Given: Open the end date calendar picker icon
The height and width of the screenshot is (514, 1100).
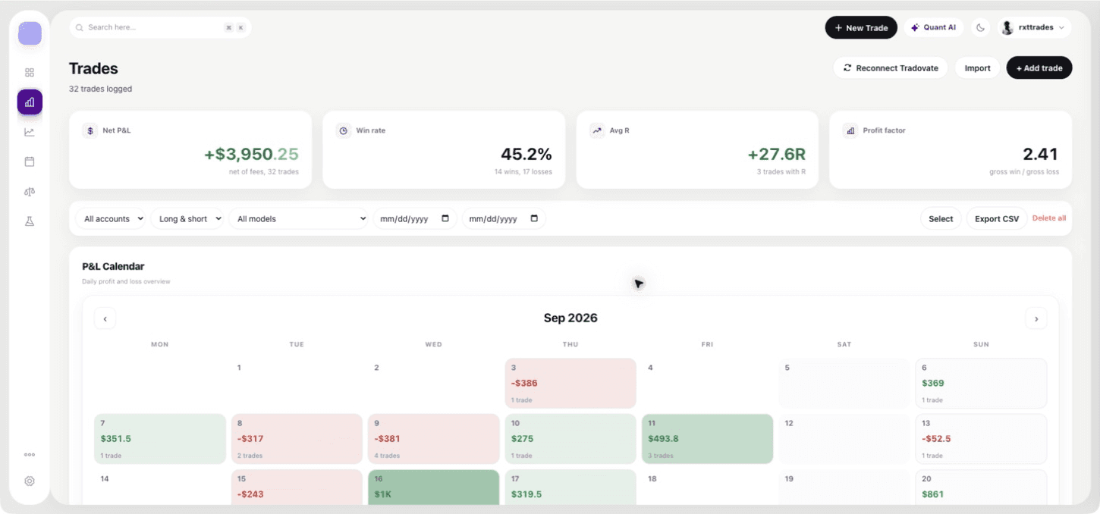Looking at the screenshot, I should [x=534, y=218].
